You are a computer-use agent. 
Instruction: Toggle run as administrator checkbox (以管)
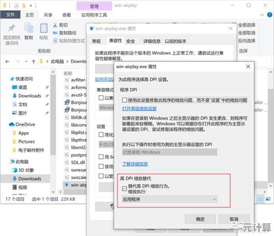click(x=101, y=176)
